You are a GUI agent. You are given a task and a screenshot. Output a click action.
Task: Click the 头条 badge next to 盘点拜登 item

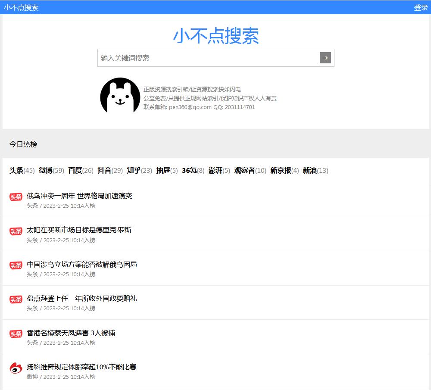16,299
